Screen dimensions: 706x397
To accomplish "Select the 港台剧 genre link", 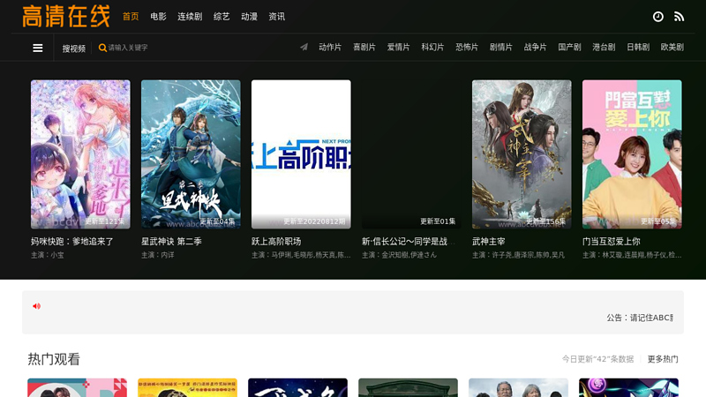I will [604, 48].
